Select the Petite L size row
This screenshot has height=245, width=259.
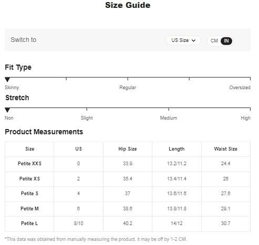coord(128,223)
